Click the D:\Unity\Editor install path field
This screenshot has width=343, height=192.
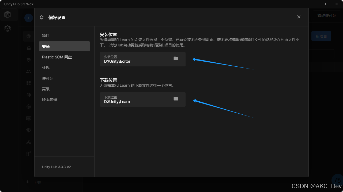click(x=143, y=59)
